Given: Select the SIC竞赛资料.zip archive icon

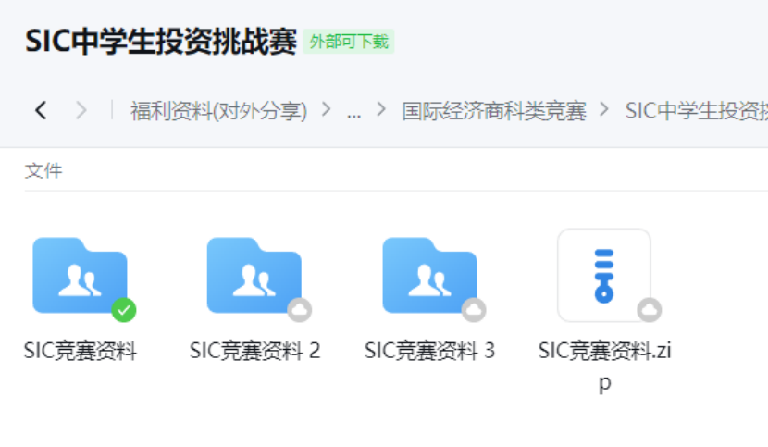Looking at the screenshot, I should coord(604,275).
